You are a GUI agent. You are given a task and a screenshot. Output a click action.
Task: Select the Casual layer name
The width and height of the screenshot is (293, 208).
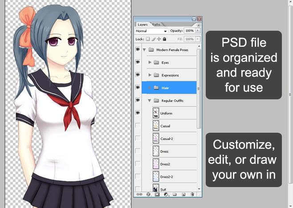point(165,126)
